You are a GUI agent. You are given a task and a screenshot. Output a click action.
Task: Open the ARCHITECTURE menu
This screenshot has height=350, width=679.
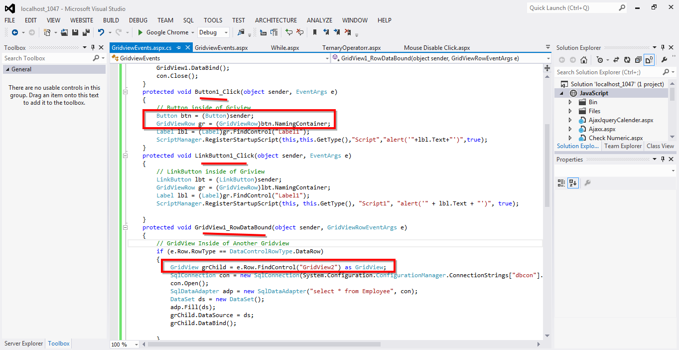click(275, 20)
